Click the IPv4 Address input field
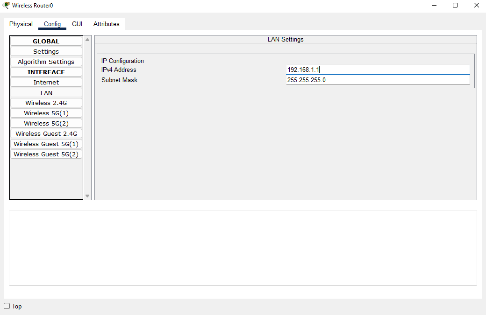 (378, 70)
